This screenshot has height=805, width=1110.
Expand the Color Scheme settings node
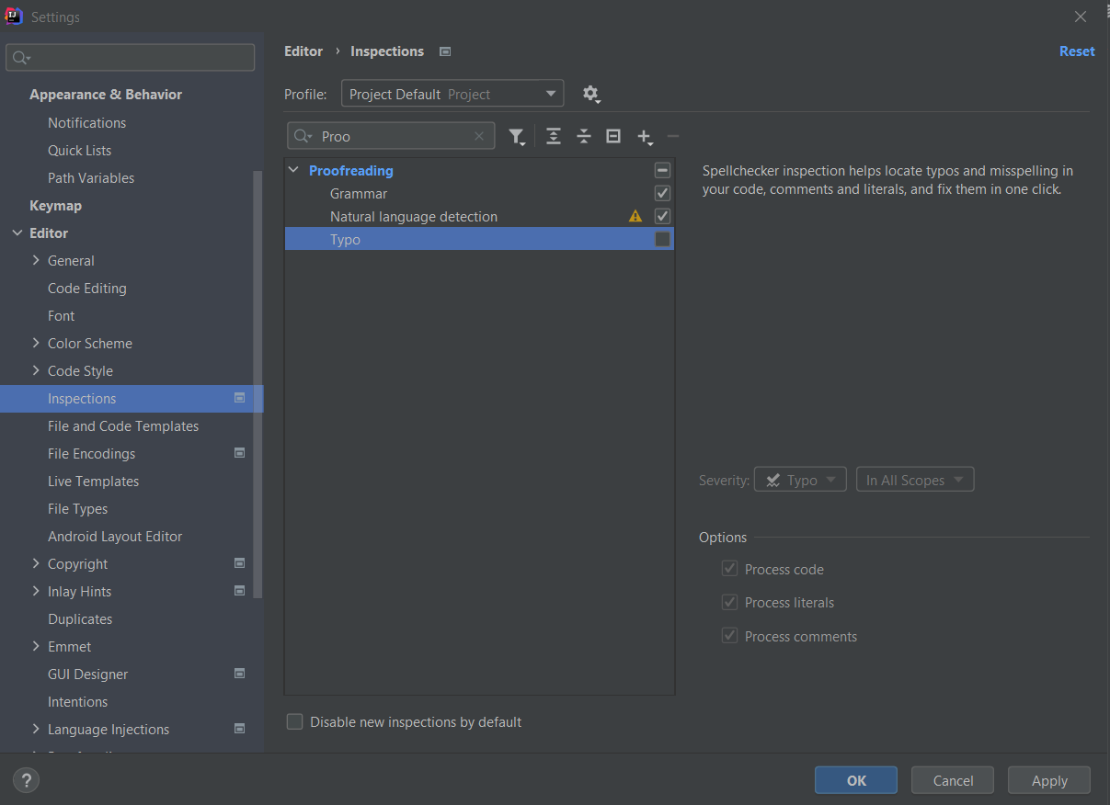coord(36,344)
